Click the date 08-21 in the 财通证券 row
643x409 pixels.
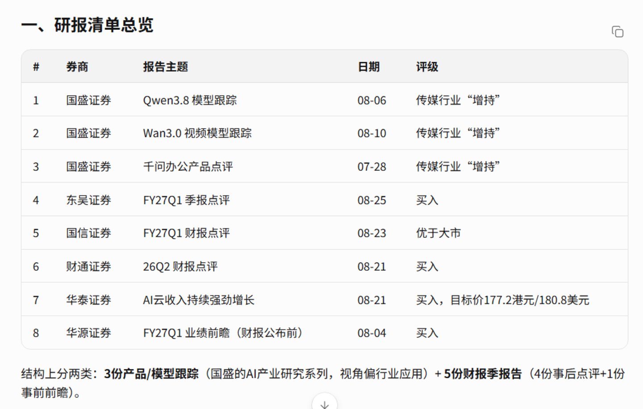click(x=372, y=267)
